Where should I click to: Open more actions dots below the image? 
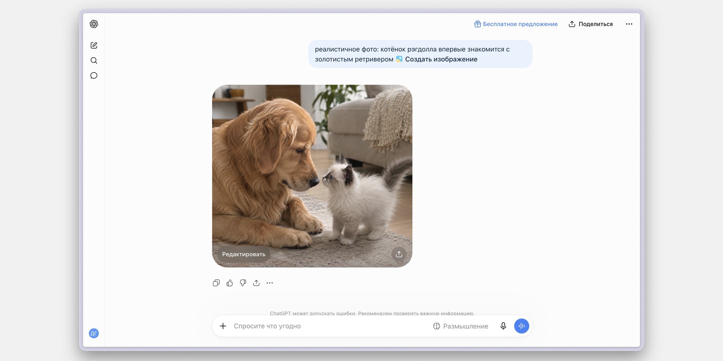(x=270, y=283)
